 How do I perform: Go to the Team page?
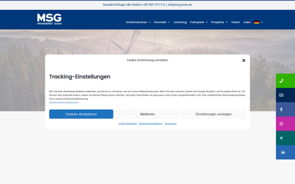click(236, 22)
